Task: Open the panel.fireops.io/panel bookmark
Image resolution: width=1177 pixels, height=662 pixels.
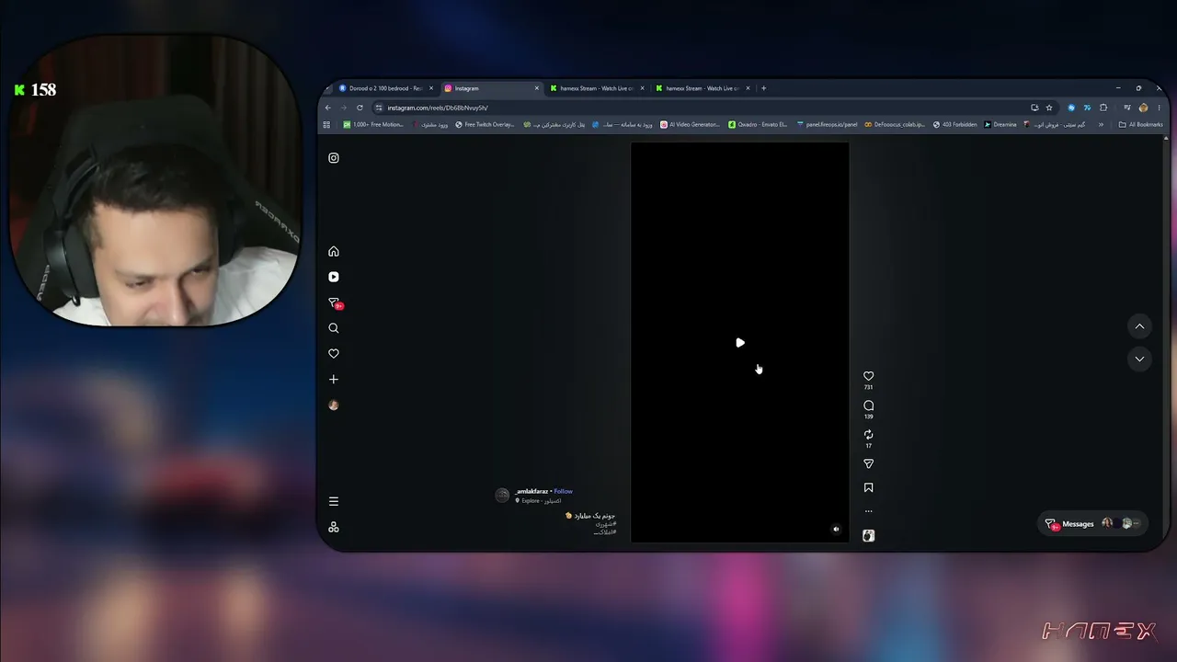Action: point(827,124)
